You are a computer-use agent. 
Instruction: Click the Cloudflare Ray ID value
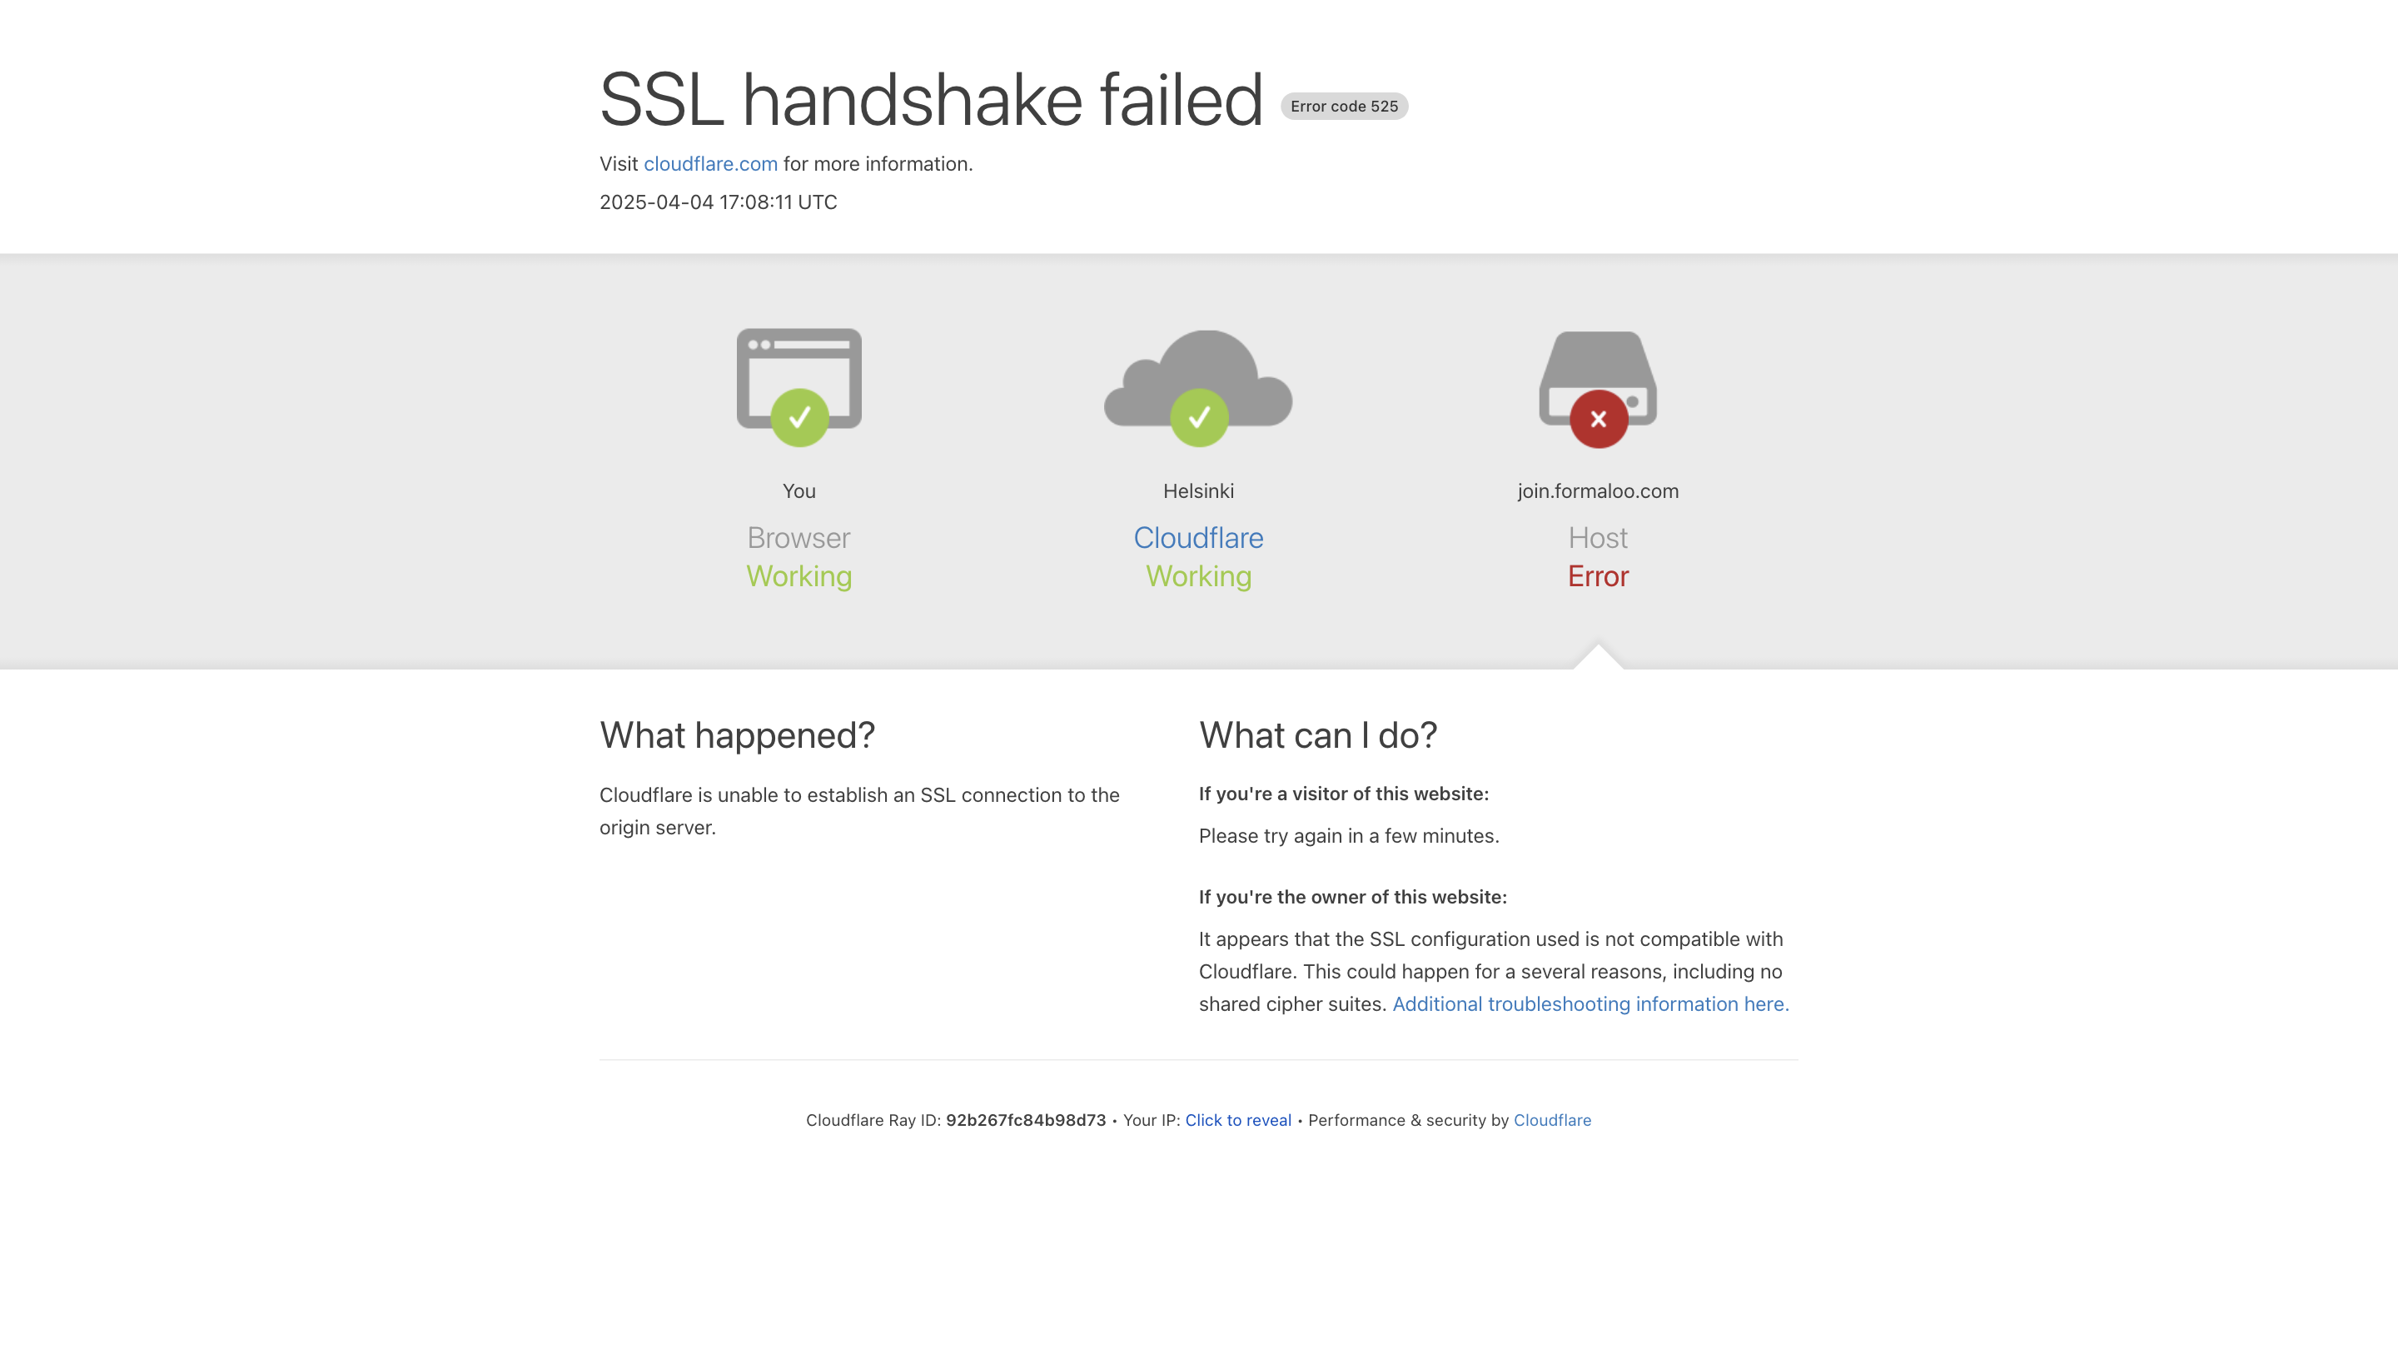click(1025, 1120)
